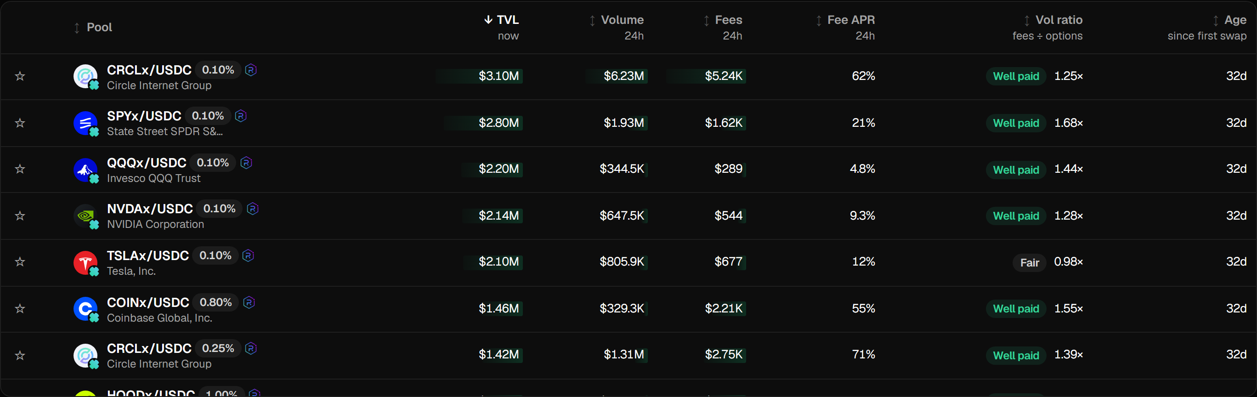Open the QQQx/USDC pool name link
This screenshot has width=1257, height=397.
[x=147, y=163]
